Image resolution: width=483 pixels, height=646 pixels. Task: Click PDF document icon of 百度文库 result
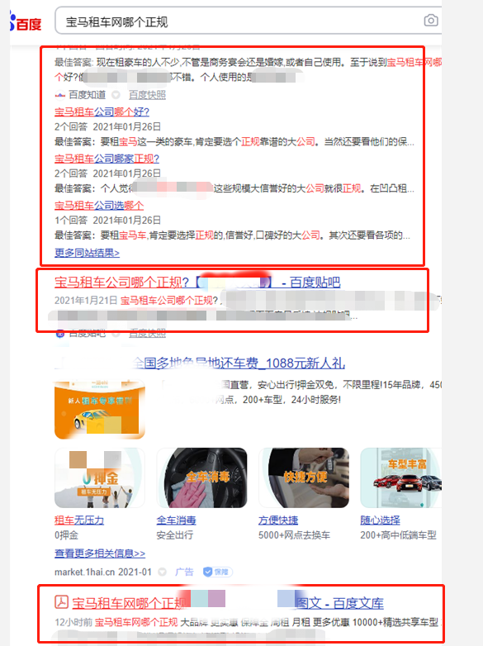(61, 602)
